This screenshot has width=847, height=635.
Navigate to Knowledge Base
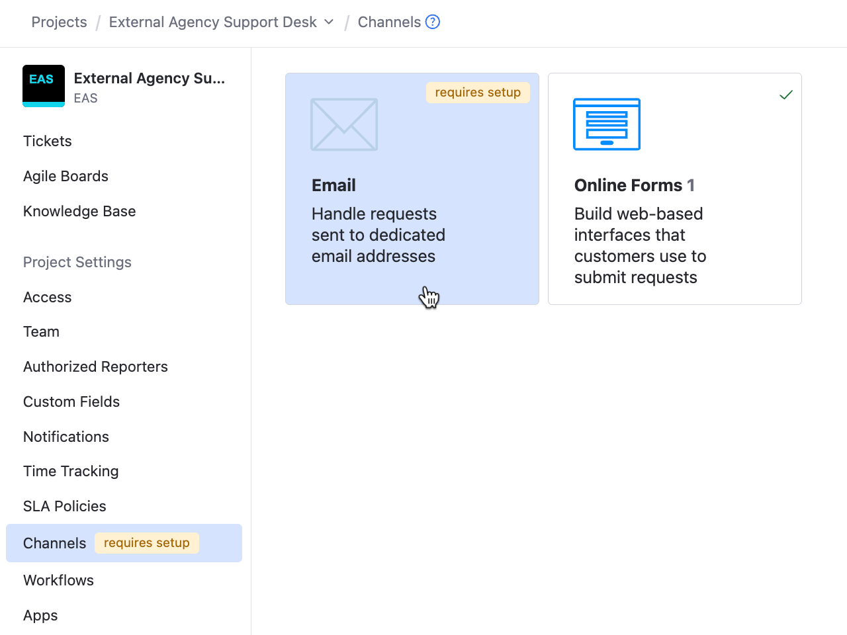tap(79, 211)
